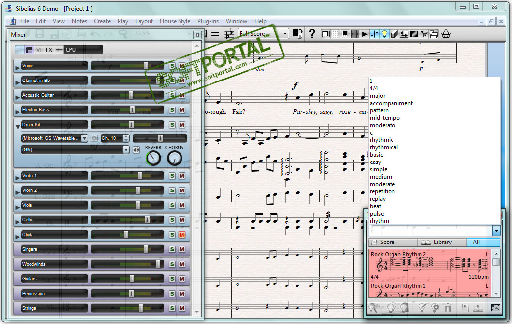Viewport: 512px width, 324px height.
Task: Select the All tab in Ideas
Action: [483, 242]
